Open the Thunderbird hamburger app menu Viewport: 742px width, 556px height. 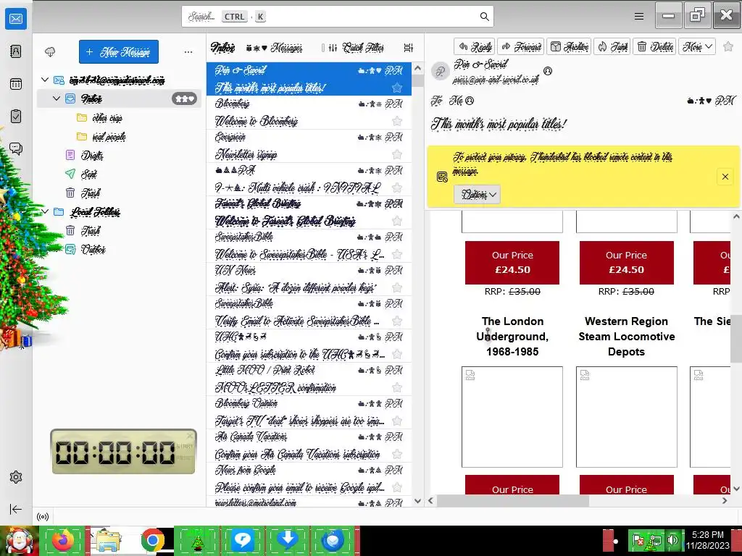[639, 17]
